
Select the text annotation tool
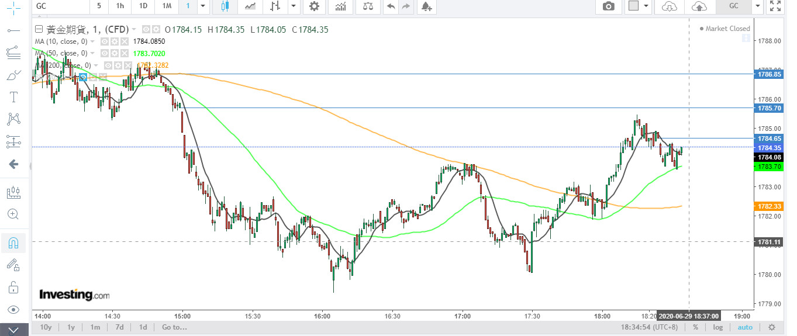pyautogui.click(x=13, y=96)
